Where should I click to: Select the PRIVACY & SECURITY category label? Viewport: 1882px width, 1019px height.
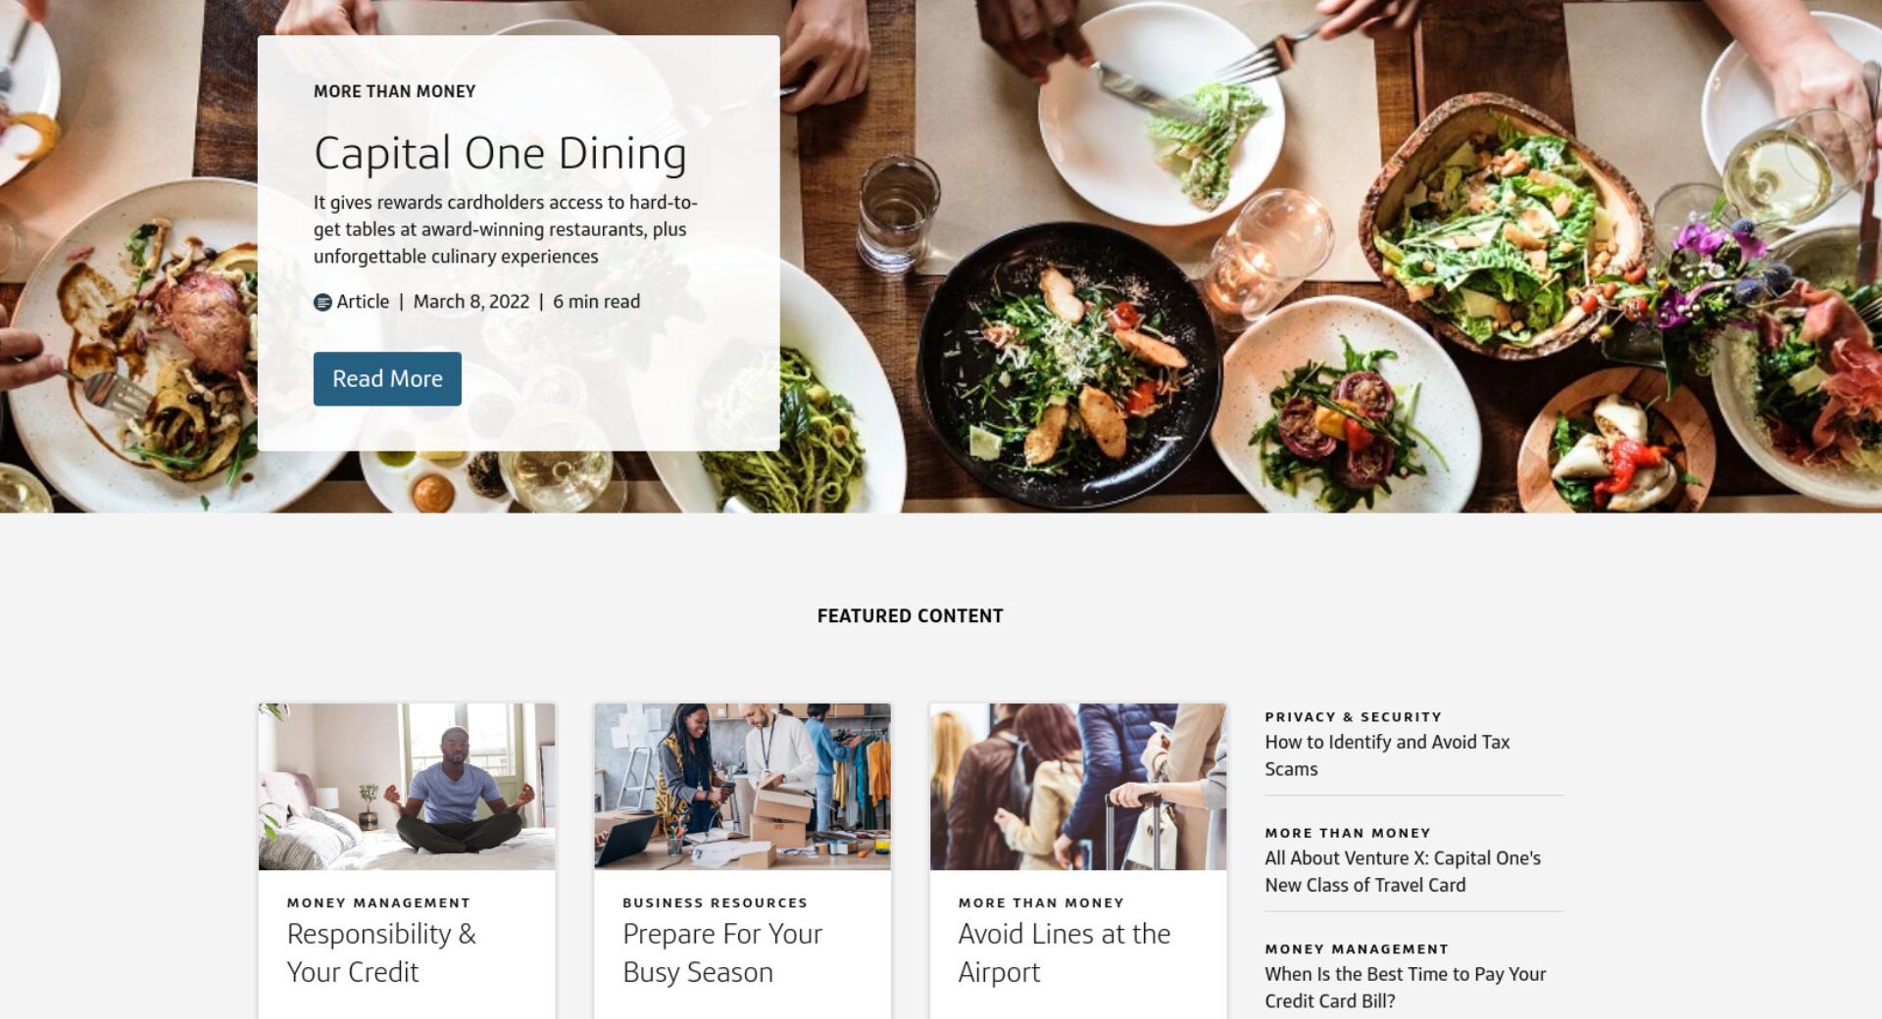1353,717
